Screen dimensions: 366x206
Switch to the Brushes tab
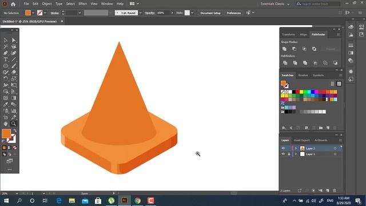point(303,75)
